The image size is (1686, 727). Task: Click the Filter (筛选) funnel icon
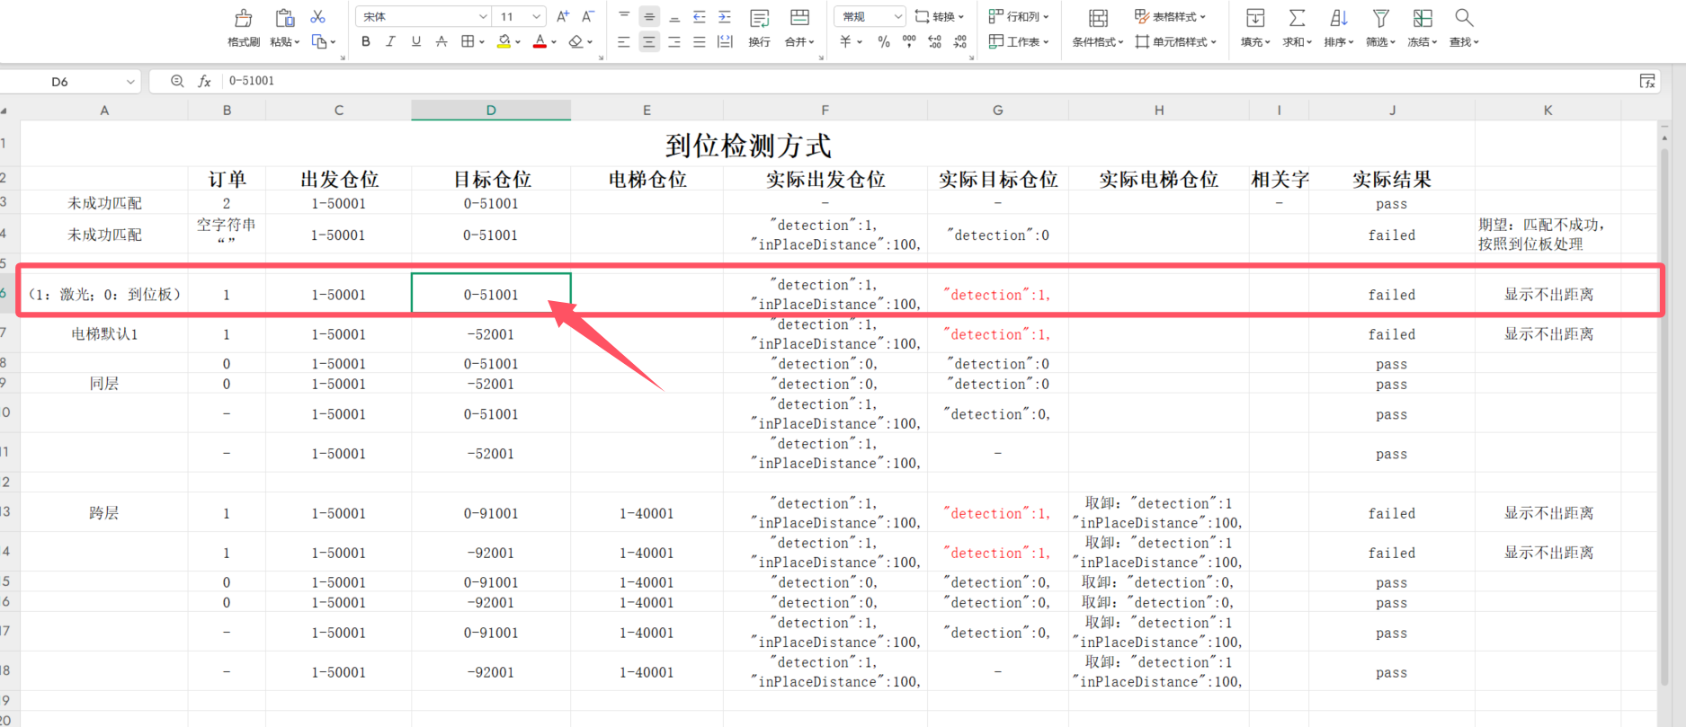pos(1380,18)
